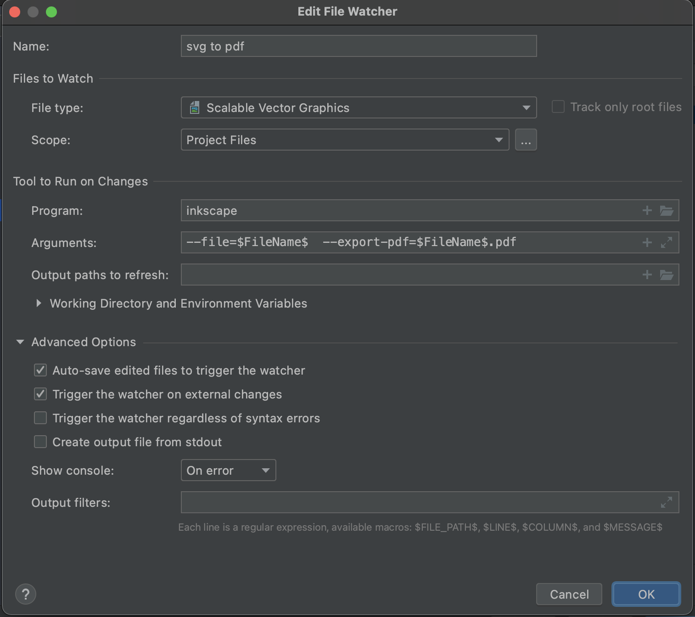The height and width of the screenshot is (617, 695).
Task: Open the File type dropdown
Action: 526,107
